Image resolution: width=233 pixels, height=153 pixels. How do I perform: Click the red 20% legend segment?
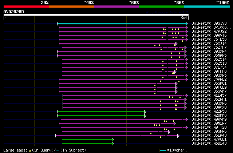(26, 7)
